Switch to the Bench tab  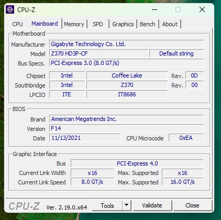(x=148, y=24)
